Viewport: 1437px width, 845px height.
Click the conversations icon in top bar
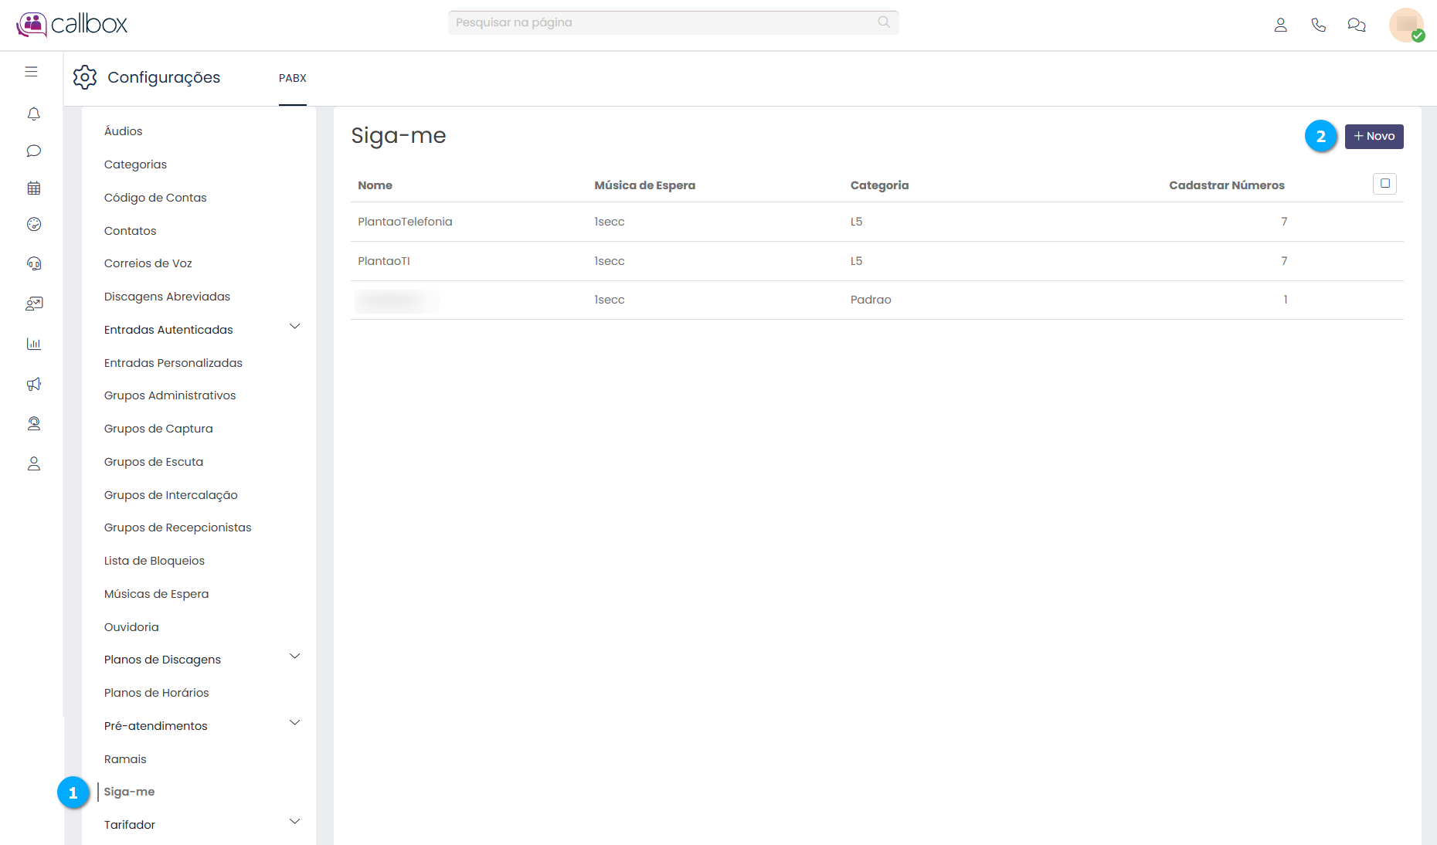click(x=1356, y=25)
